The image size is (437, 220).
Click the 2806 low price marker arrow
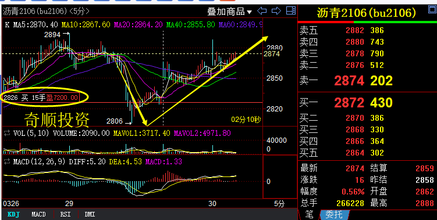click(128, 121)
